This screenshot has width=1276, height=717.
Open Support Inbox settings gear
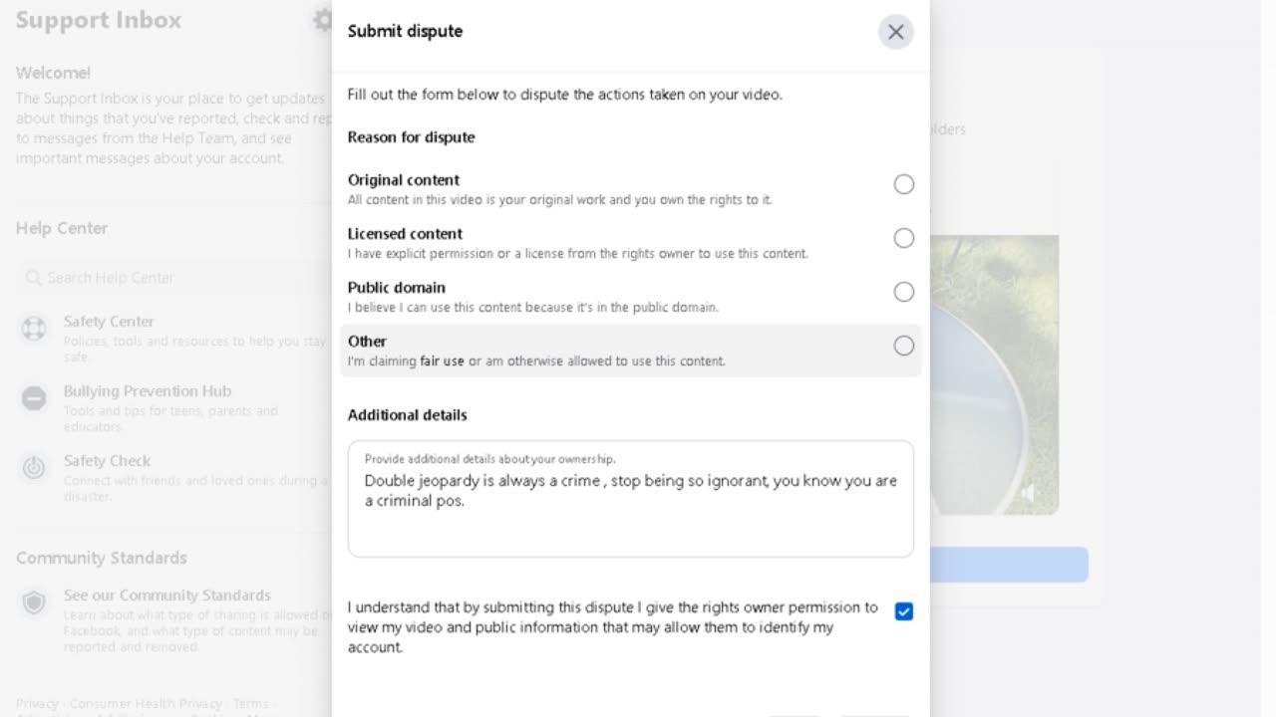(322, 20)
